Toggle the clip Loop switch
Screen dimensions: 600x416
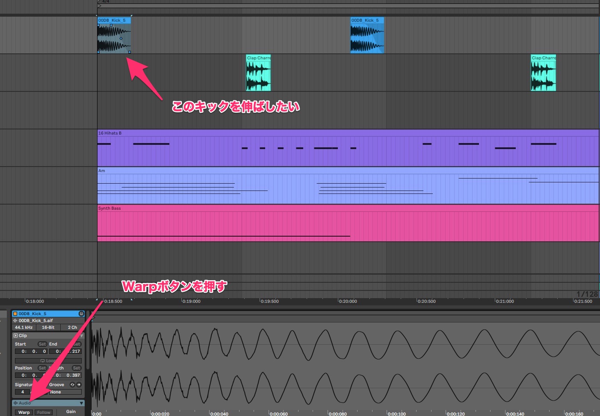click(x=48, y=360)
